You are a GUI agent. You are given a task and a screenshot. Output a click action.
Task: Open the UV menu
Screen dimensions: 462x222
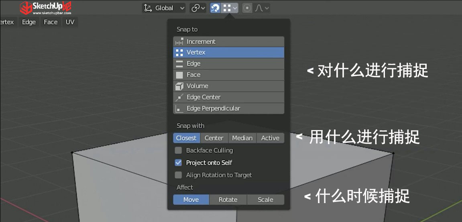[70, 22]
